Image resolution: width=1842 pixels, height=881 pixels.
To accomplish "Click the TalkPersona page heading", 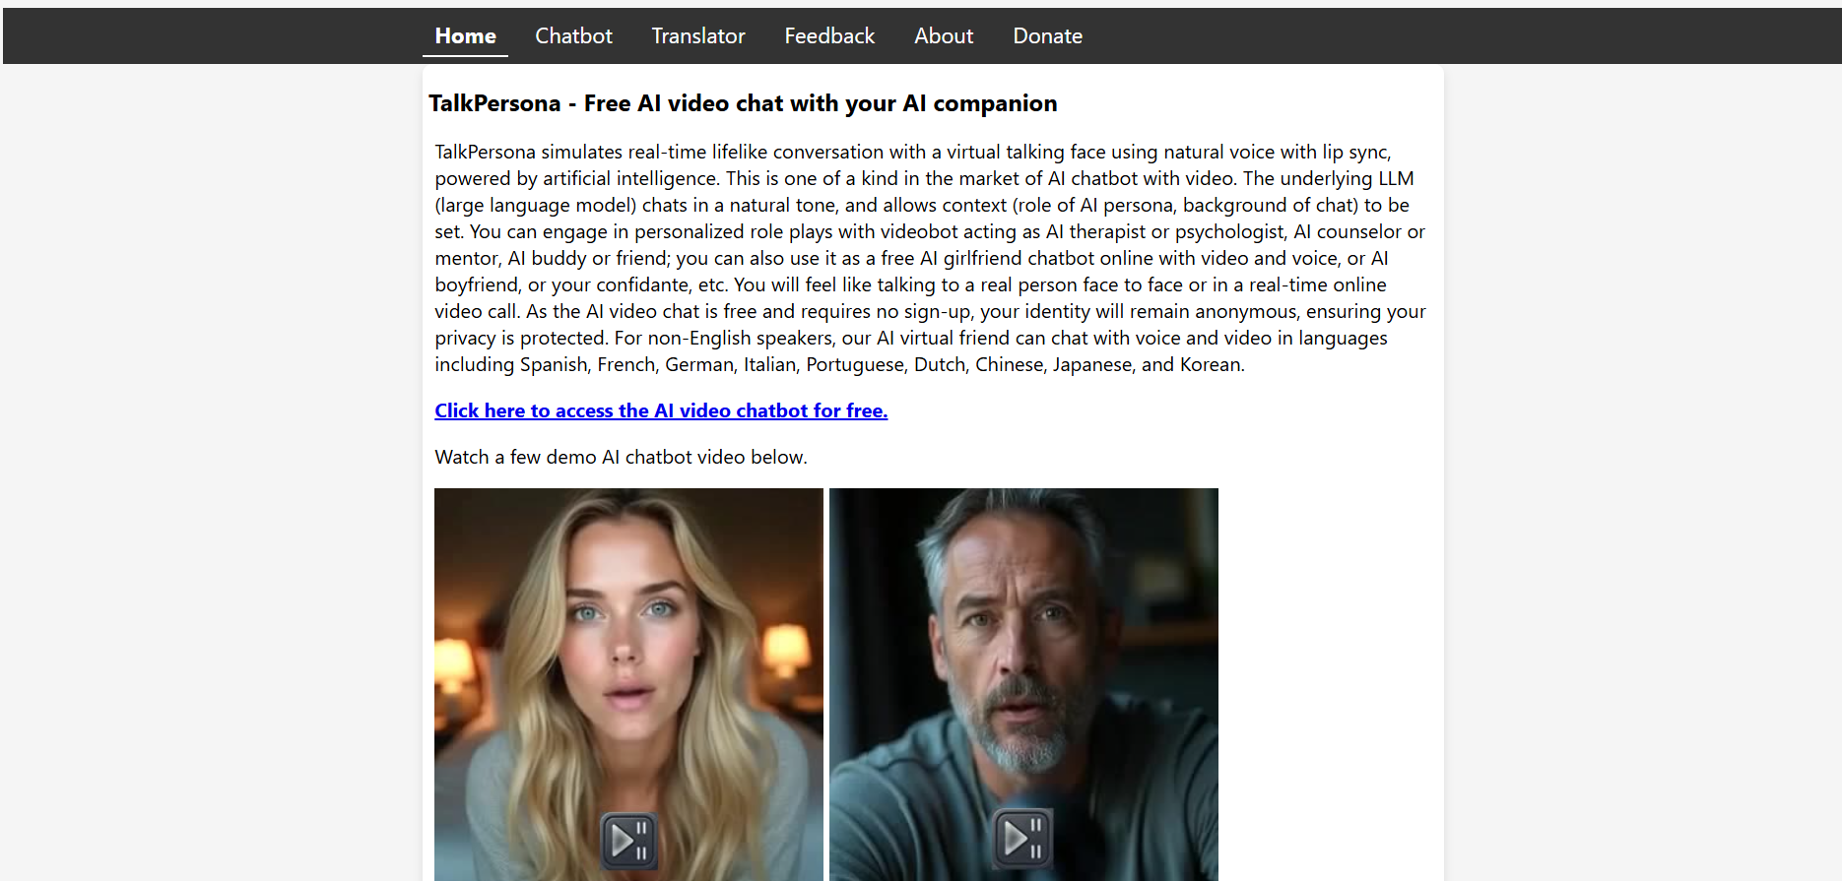I will click(743, 103).
